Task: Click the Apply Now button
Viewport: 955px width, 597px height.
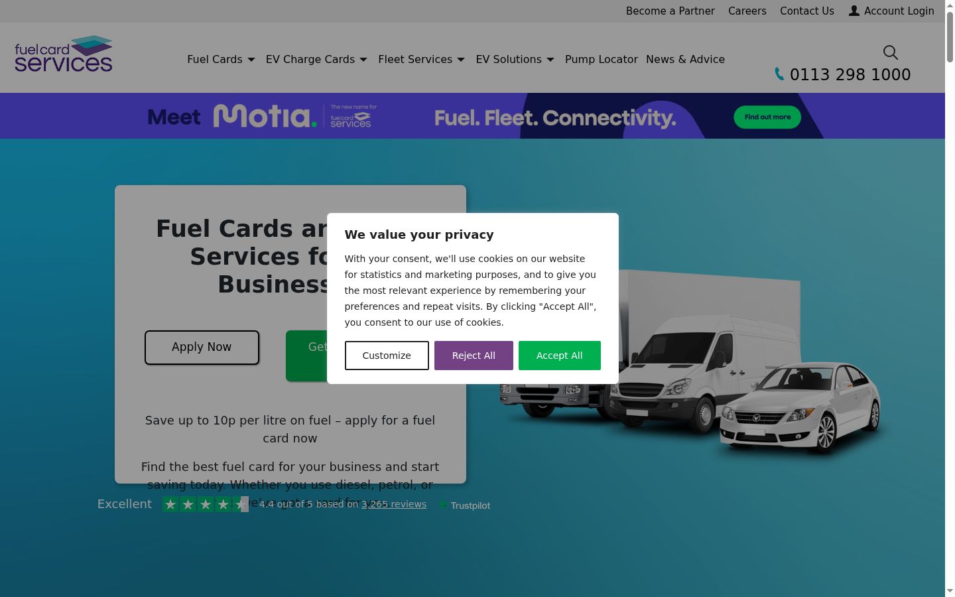Action: coord(202,347)
